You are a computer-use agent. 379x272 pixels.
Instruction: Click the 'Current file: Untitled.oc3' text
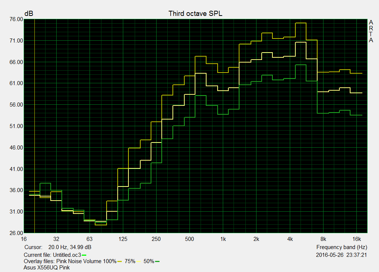53,255
